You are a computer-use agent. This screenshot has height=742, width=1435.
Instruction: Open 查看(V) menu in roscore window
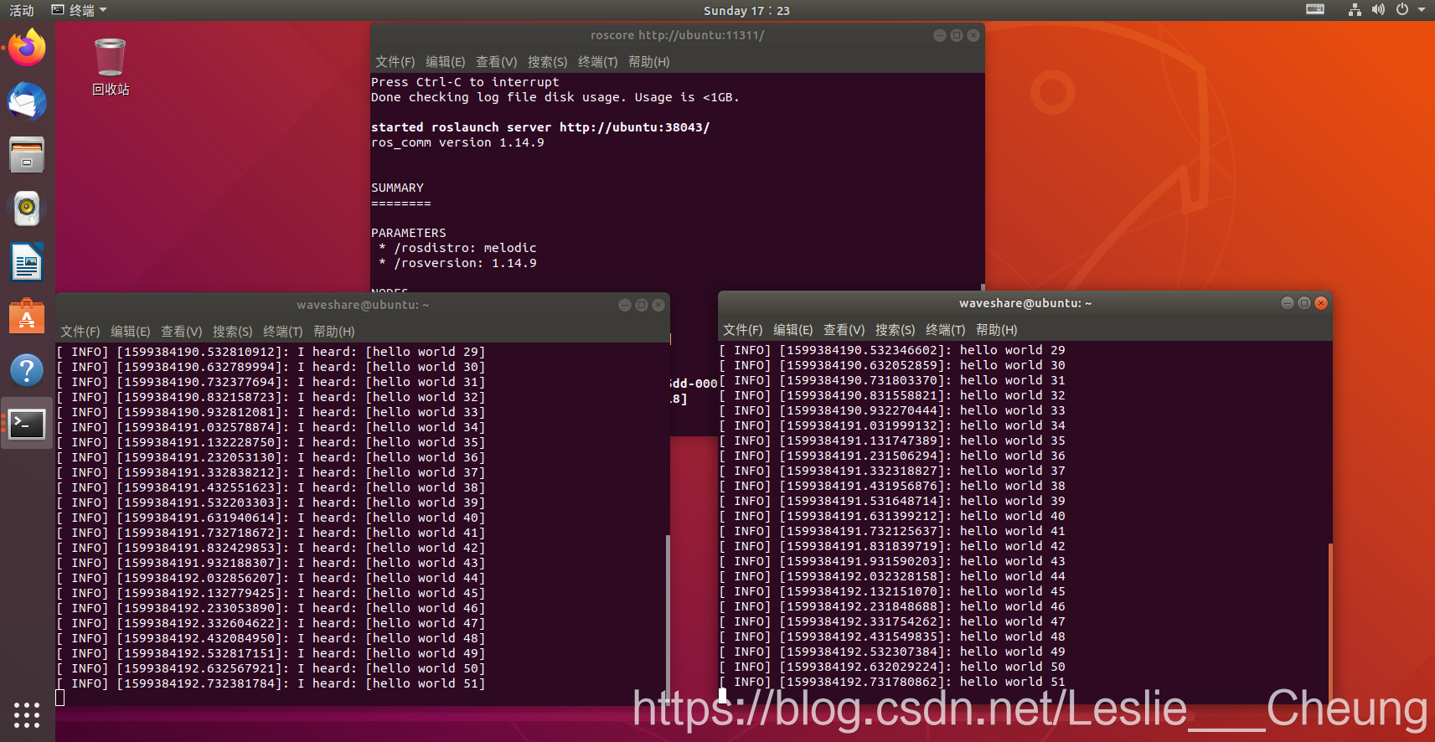click(x=496, y=62)
